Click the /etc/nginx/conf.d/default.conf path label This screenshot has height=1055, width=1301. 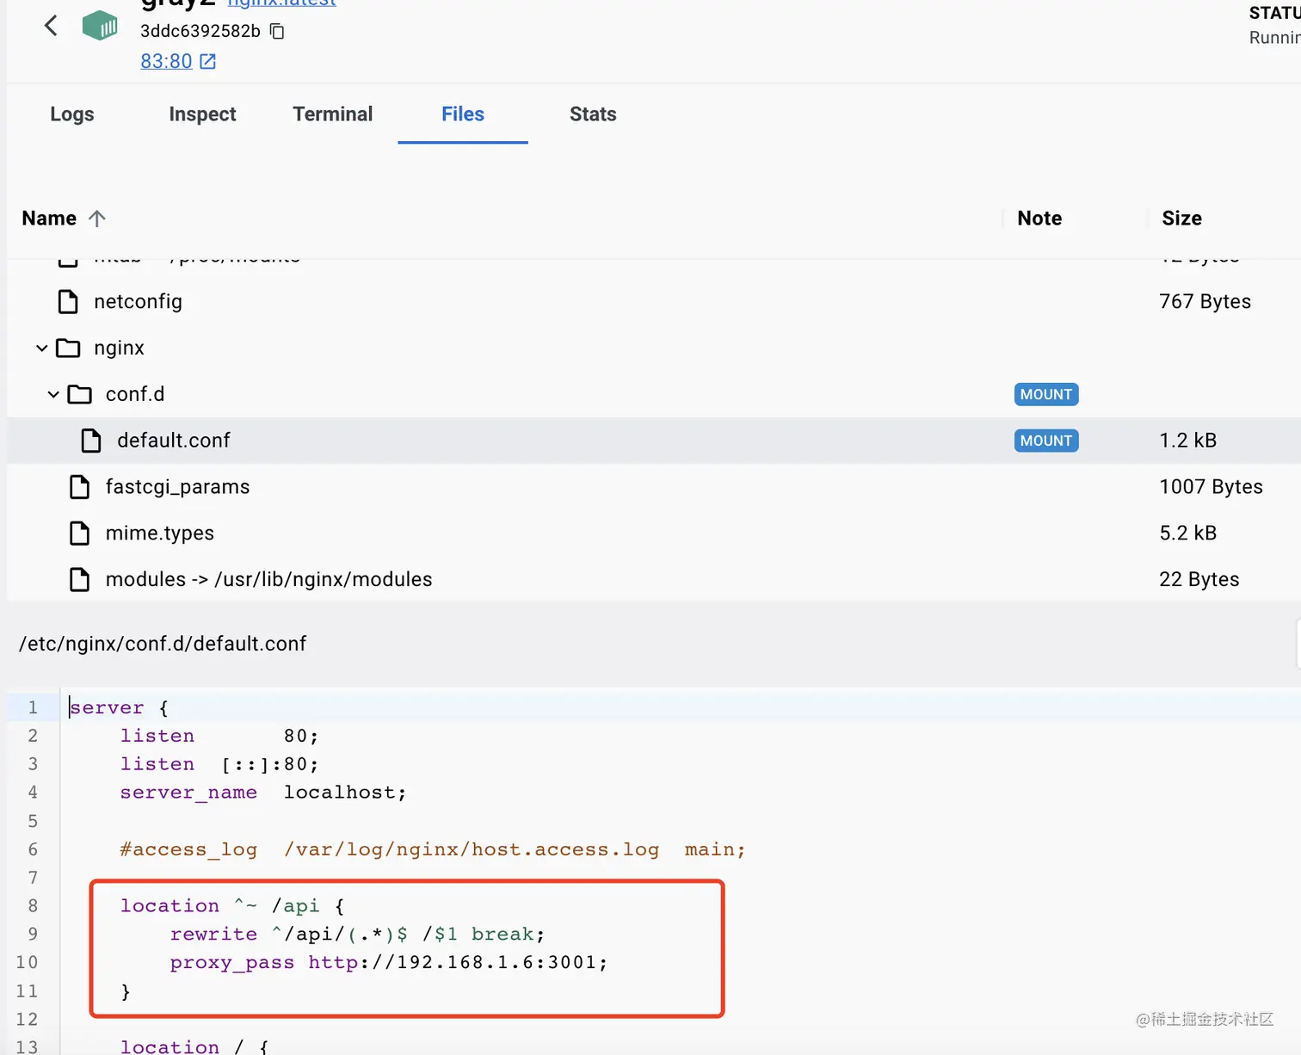[x=163, y=644]
